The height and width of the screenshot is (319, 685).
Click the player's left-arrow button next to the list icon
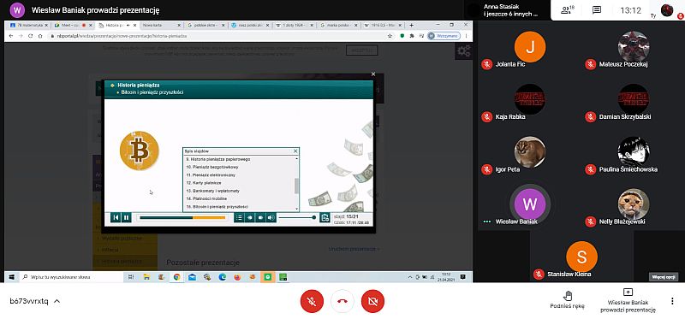(250, 217)
